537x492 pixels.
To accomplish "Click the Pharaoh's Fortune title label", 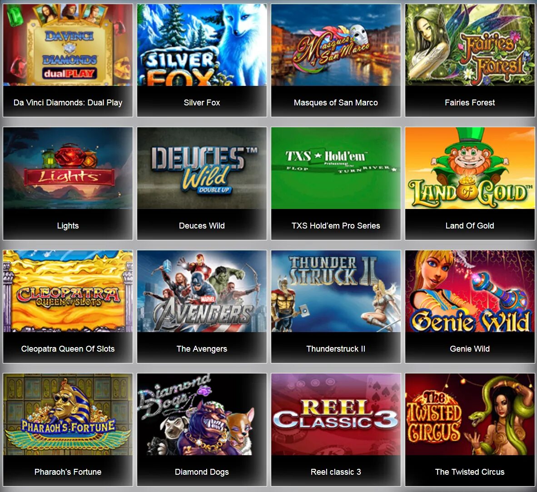I will pos(68,472).
